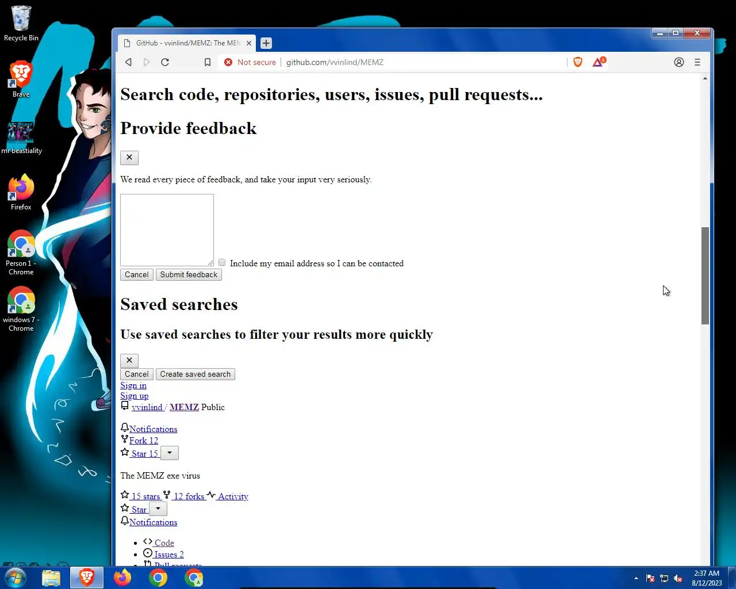Show hidden tray icons

pos(636,578)
